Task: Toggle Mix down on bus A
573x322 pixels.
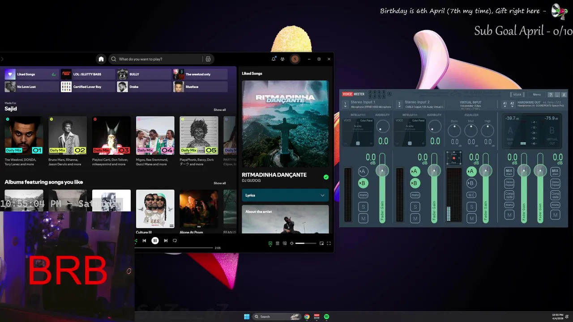Action: click(x=509, y=172)
